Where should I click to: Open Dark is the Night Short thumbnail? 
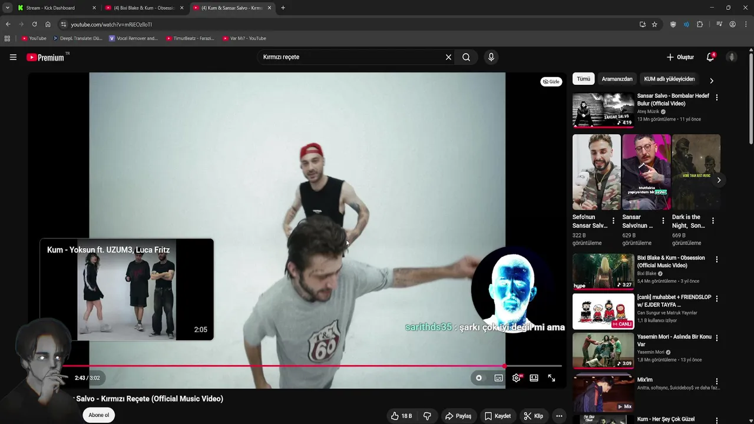(696, 172)
